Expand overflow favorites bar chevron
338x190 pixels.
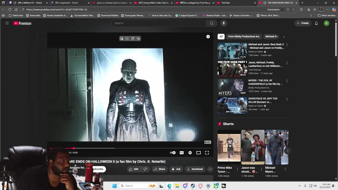pos(311,16)
